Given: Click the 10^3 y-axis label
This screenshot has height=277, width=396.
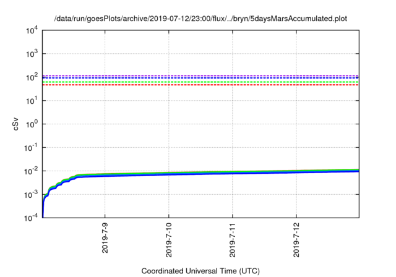Looking at the screenshot, I should 32,54.
